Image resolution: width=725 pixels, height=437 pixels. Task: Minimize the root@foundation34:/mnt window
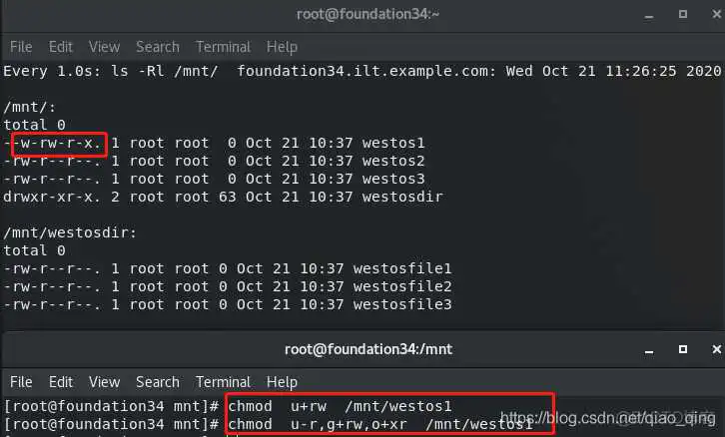(649, 351)
